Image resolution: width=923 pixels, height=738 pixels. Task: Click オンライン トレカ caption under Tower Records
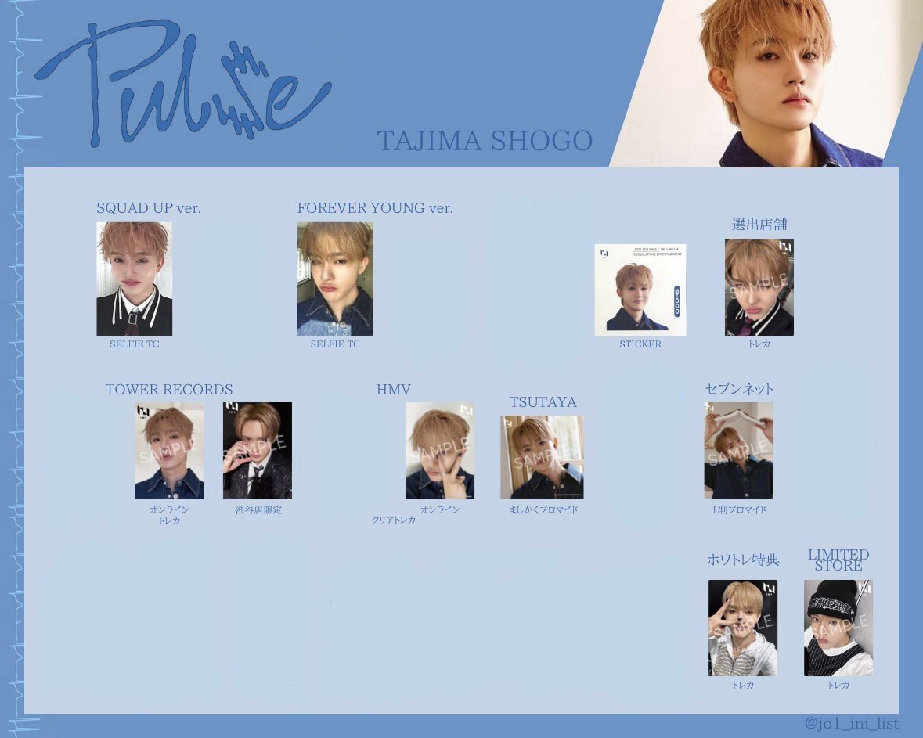(169, 516)
